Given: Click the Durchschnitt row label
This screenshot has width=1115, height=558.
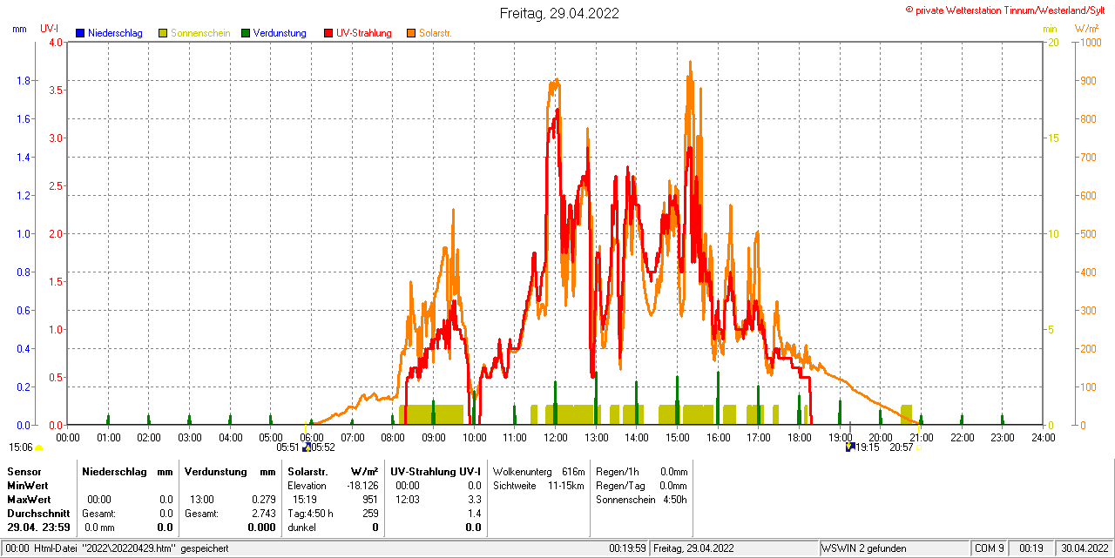Looking at the screenshot, I should coord(38,514).
